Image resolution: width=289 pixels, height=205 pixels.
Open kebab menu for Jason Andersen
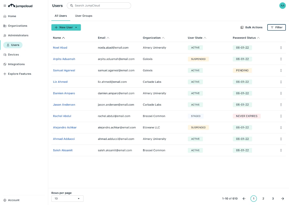[x=281, y=105]
